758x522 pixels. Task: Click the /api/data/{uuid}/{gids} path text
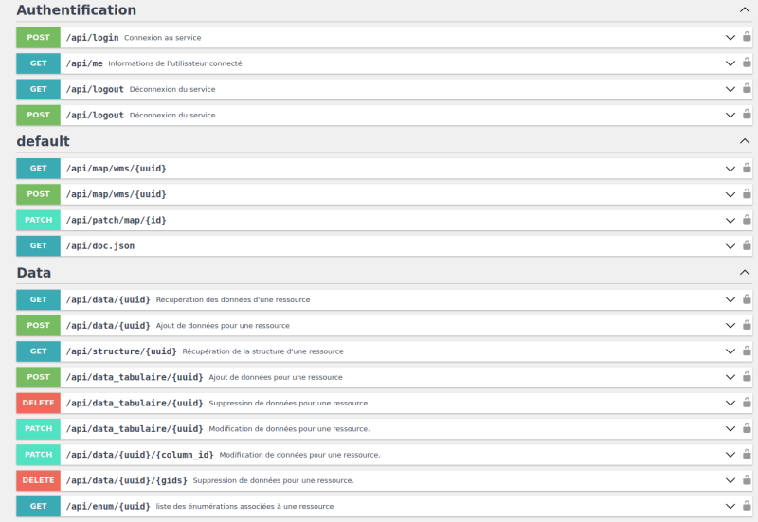coord(127,480)
